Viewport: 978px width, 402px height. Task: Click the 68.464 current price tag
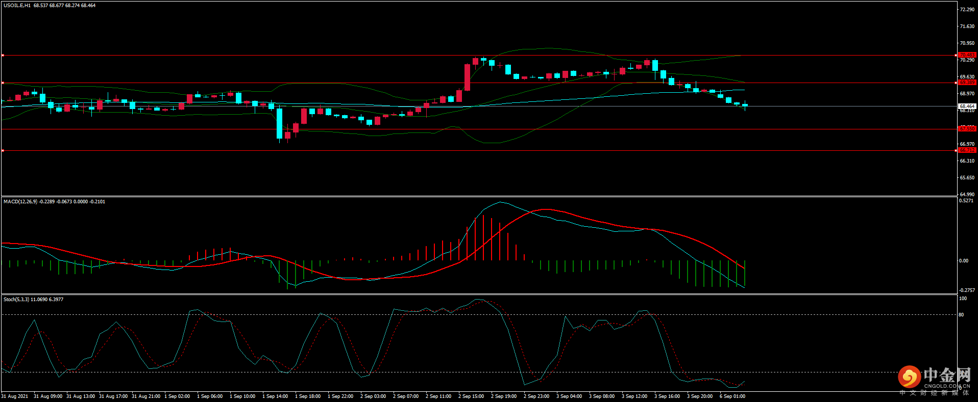(x=967, y=106)
